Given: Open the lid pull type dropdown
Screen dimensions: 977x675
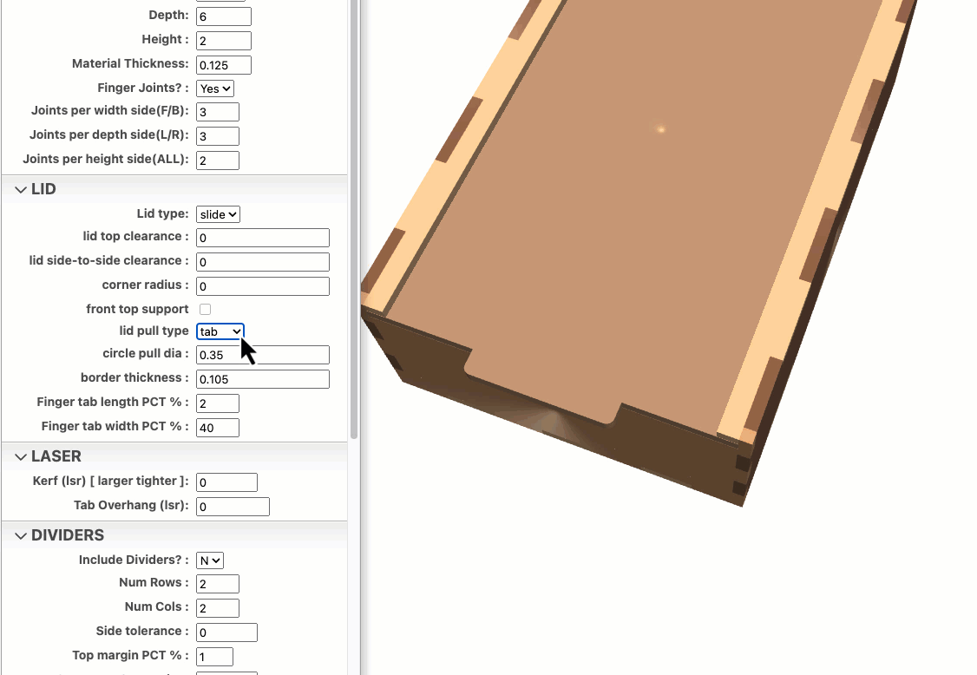Looking at the screenshot, I should tap(220, 331).
